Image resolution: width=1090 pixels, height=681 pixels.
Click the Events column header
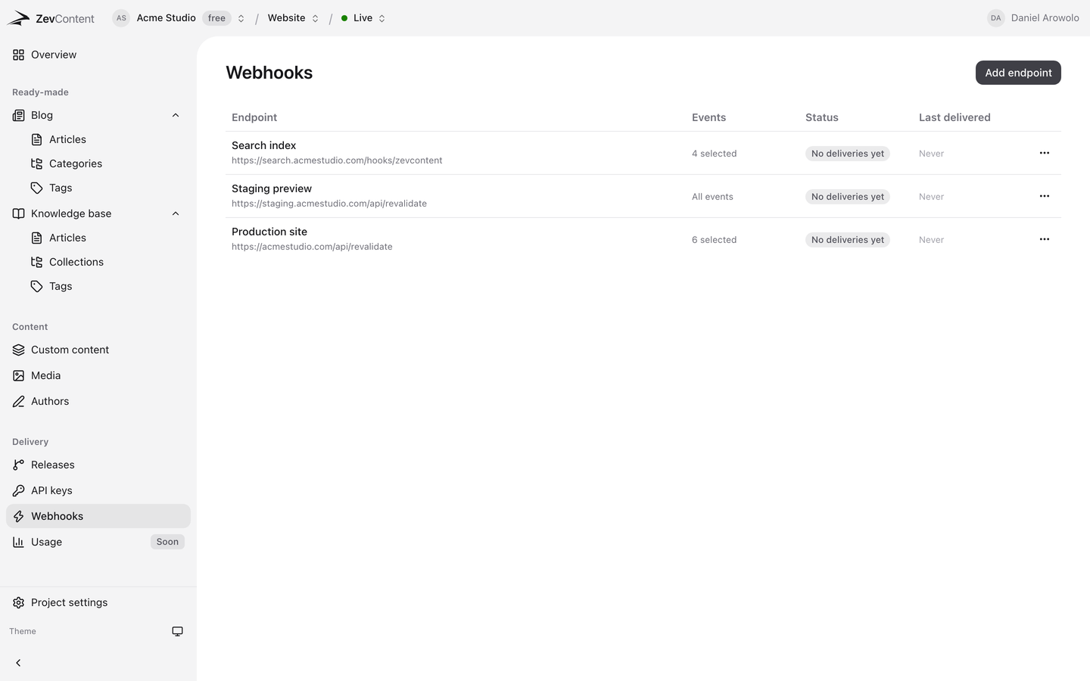pyautogui.click(x=708, y=117)
